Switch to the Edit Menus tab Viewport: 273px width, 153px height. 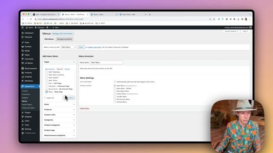(49, 39)
